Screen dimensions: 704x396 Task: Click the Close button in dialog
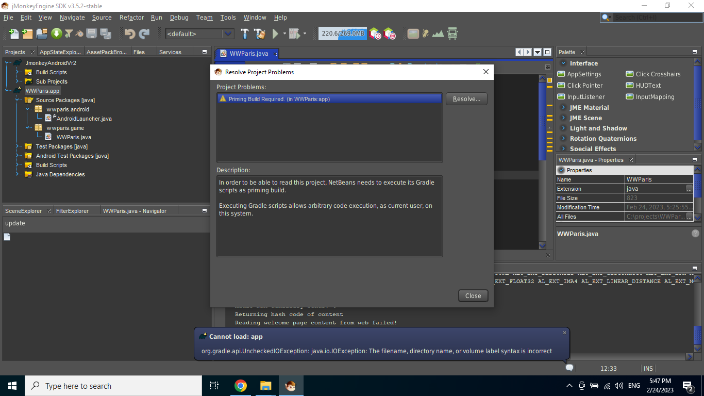tap(473, 295)
